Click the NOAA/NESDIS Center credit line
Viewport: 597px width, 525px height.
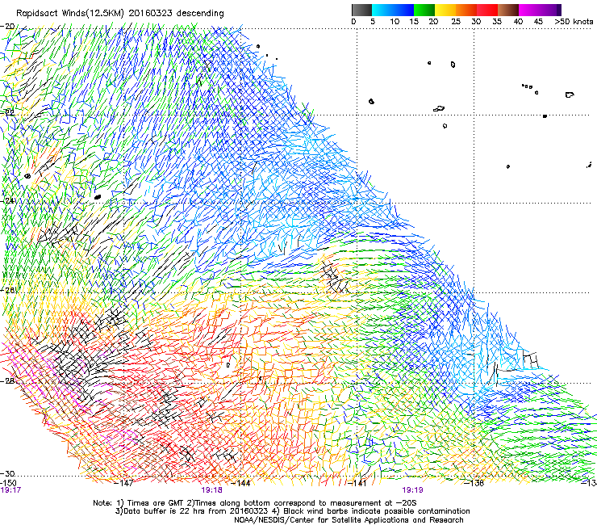pos(349,520)
